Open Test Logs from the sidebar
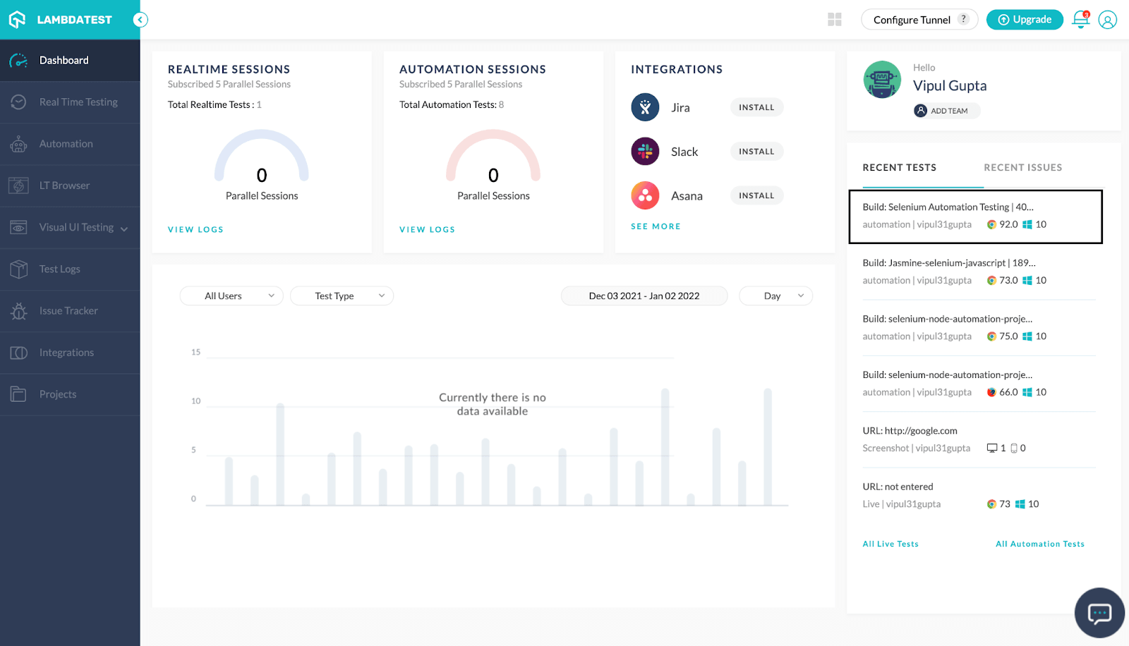This screenshot has width=1129, height=646. tap(59, 269)
